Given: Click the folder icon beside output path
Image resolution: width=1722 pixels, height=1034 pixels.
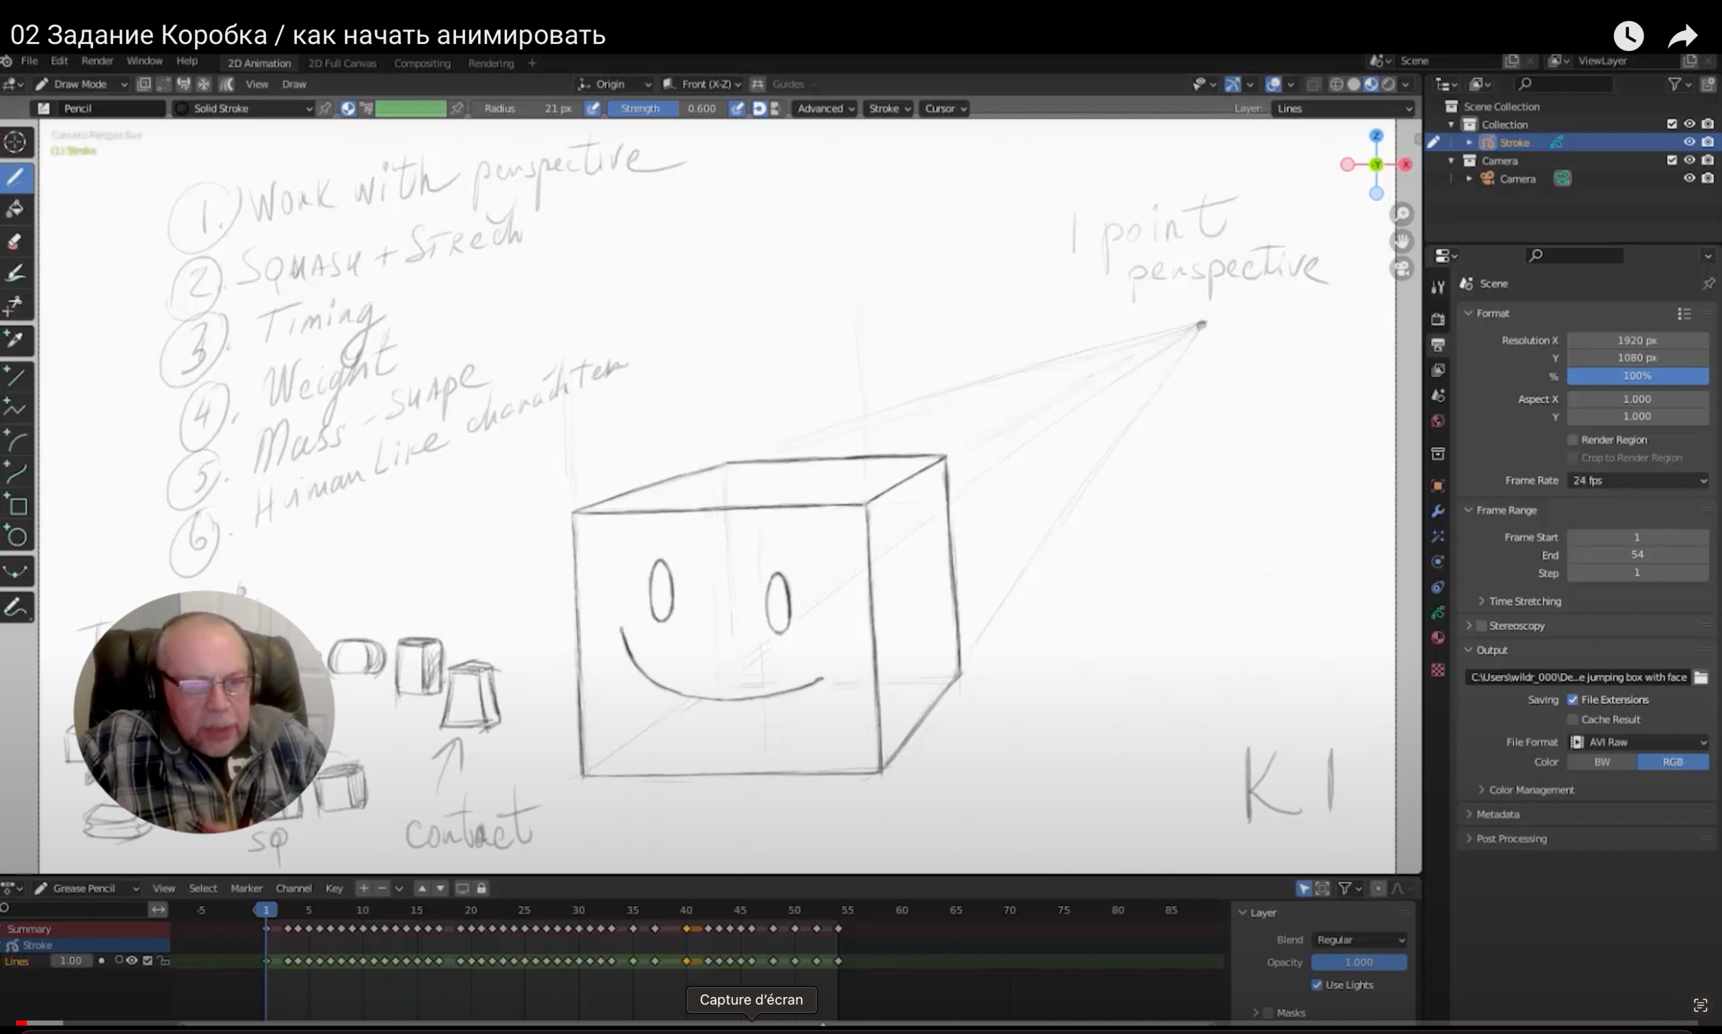Looking at the screenshot, I should click(x=1701, y=677).
